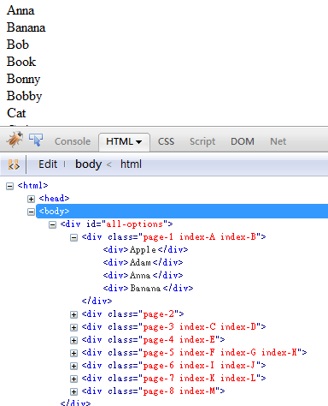The width and height of the screenshot is (328, 406).
Task: Expand the page-3 index-C index-D div
Action: click(73, 327)
